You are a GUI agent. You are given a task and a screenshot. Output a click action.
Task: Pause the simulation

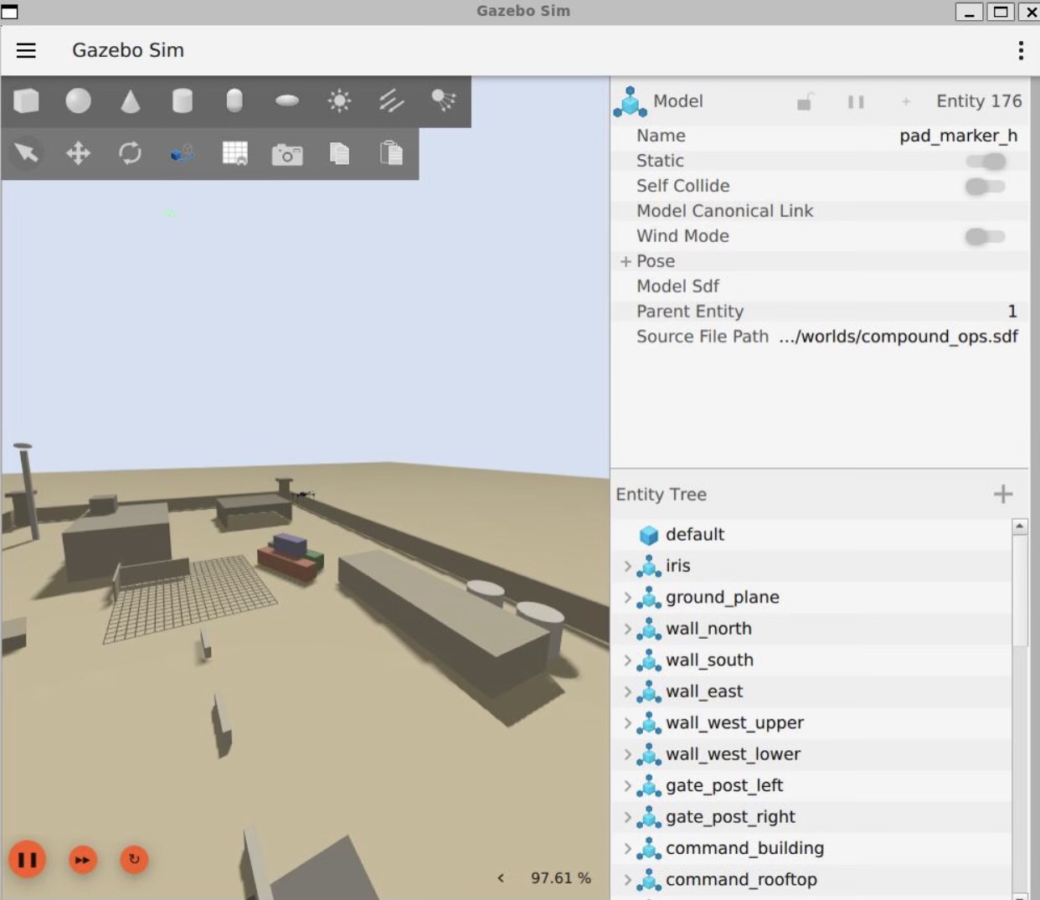27,859
